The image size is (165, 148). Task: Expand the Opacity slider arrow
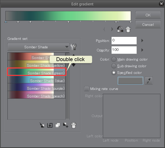[x=142, y=50]
